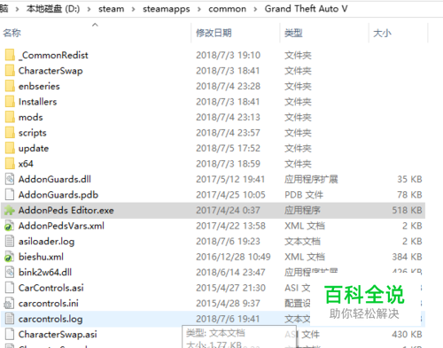This screenshot has width=443, height=348.
Task: Expand the chevron after common breadcrumb
Action: pyautogui.click(x=255, y=9)
